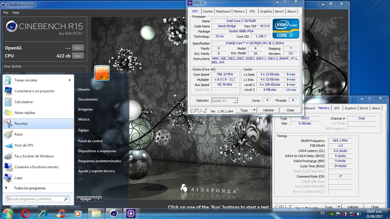This screenshot has height=219, width=390.
Task: Select the CPU tab in CPU-Z
Action: (x=195, y=11)
